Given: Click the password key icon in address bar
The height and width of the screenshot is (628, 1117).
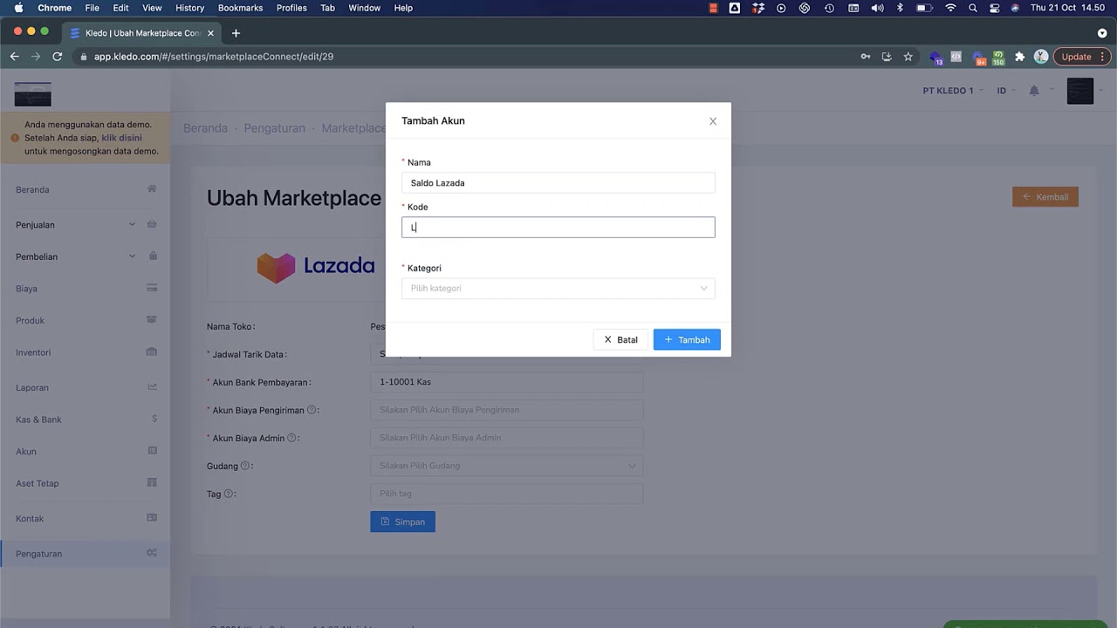Looking at the screenshot, I should [865, 57].
